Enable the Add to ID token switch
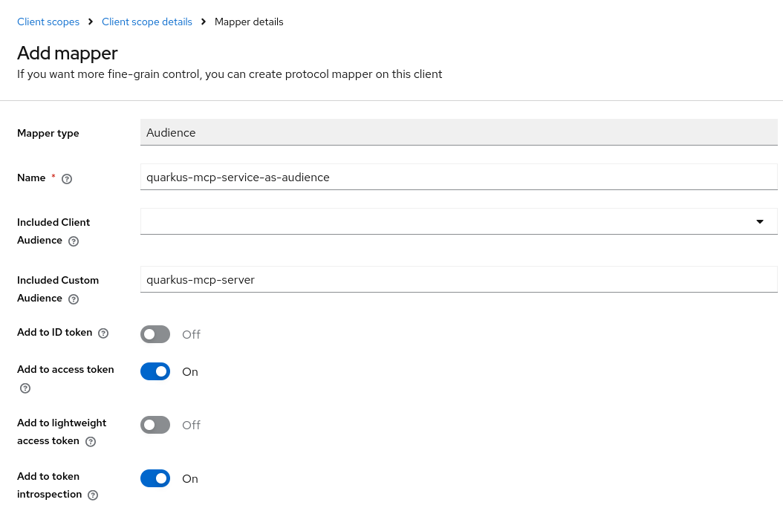The image size is (783, 508). point(155,334)
